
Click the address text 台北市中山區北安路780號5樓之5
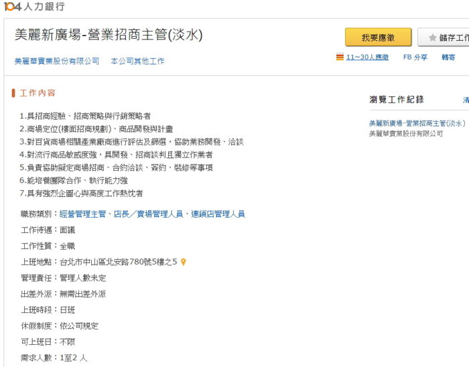(119, 262)
